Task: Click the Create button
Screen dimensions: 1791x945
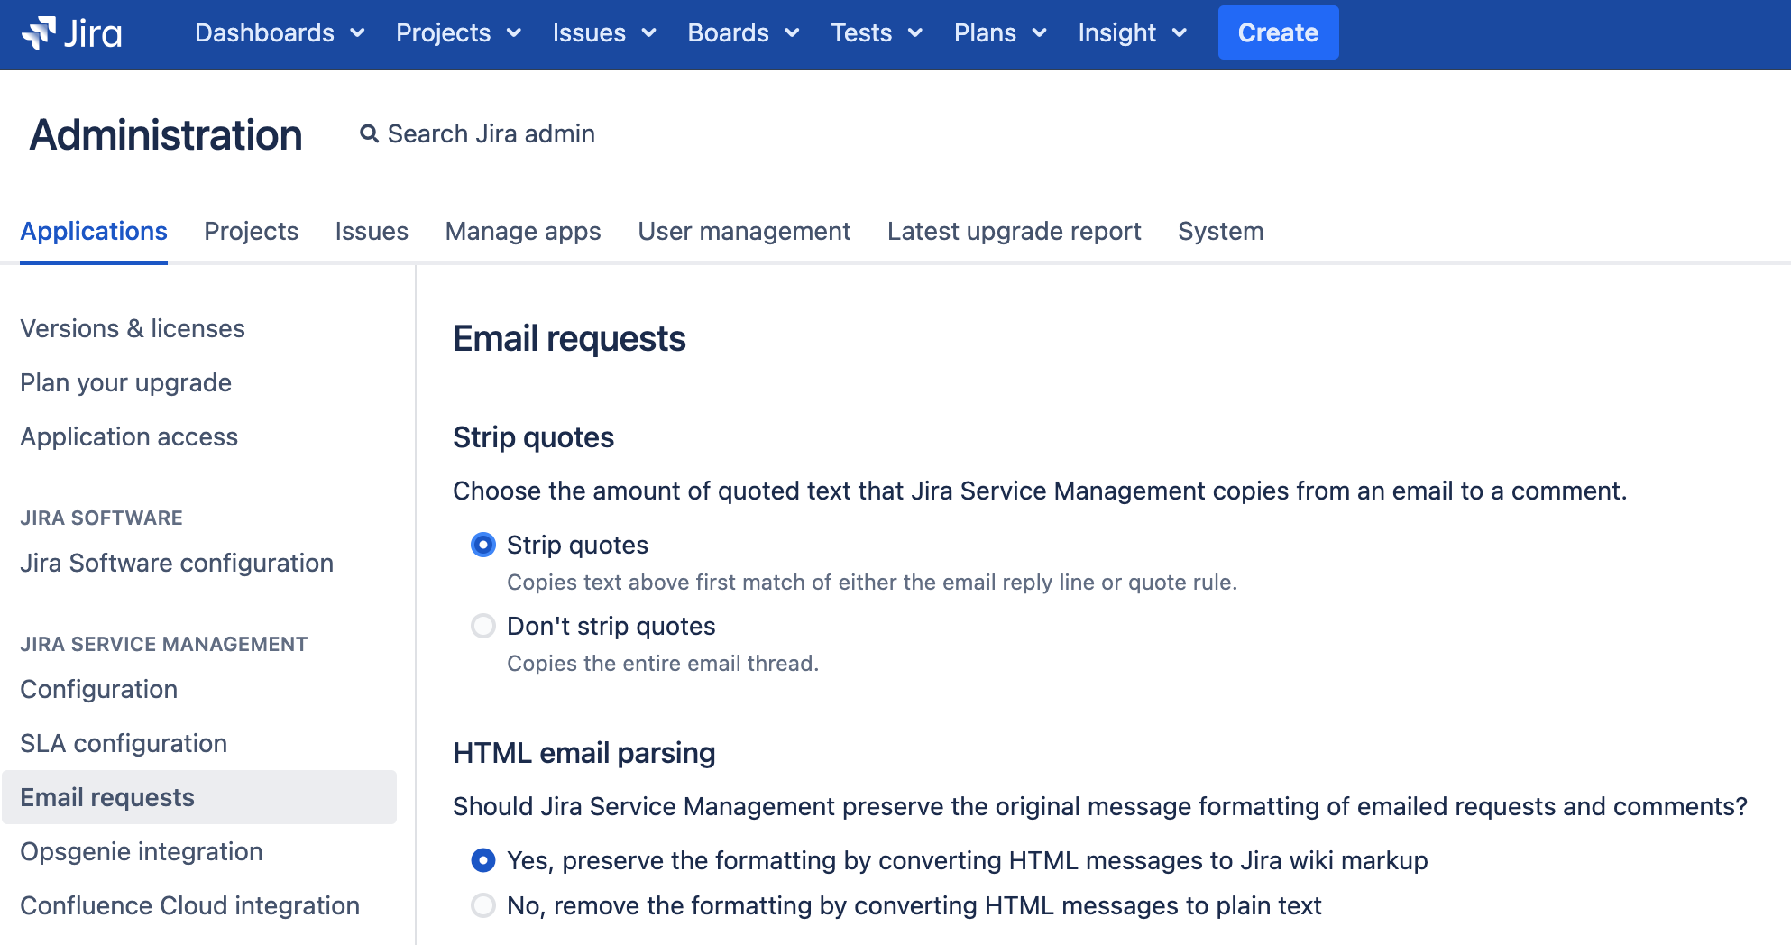Action: click(1278, 33)
